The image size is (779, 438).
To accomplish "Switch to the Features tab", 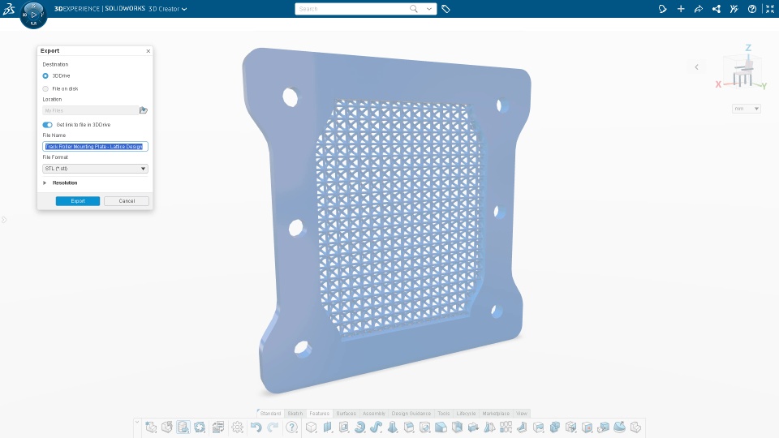I will (x=320, y=413).
